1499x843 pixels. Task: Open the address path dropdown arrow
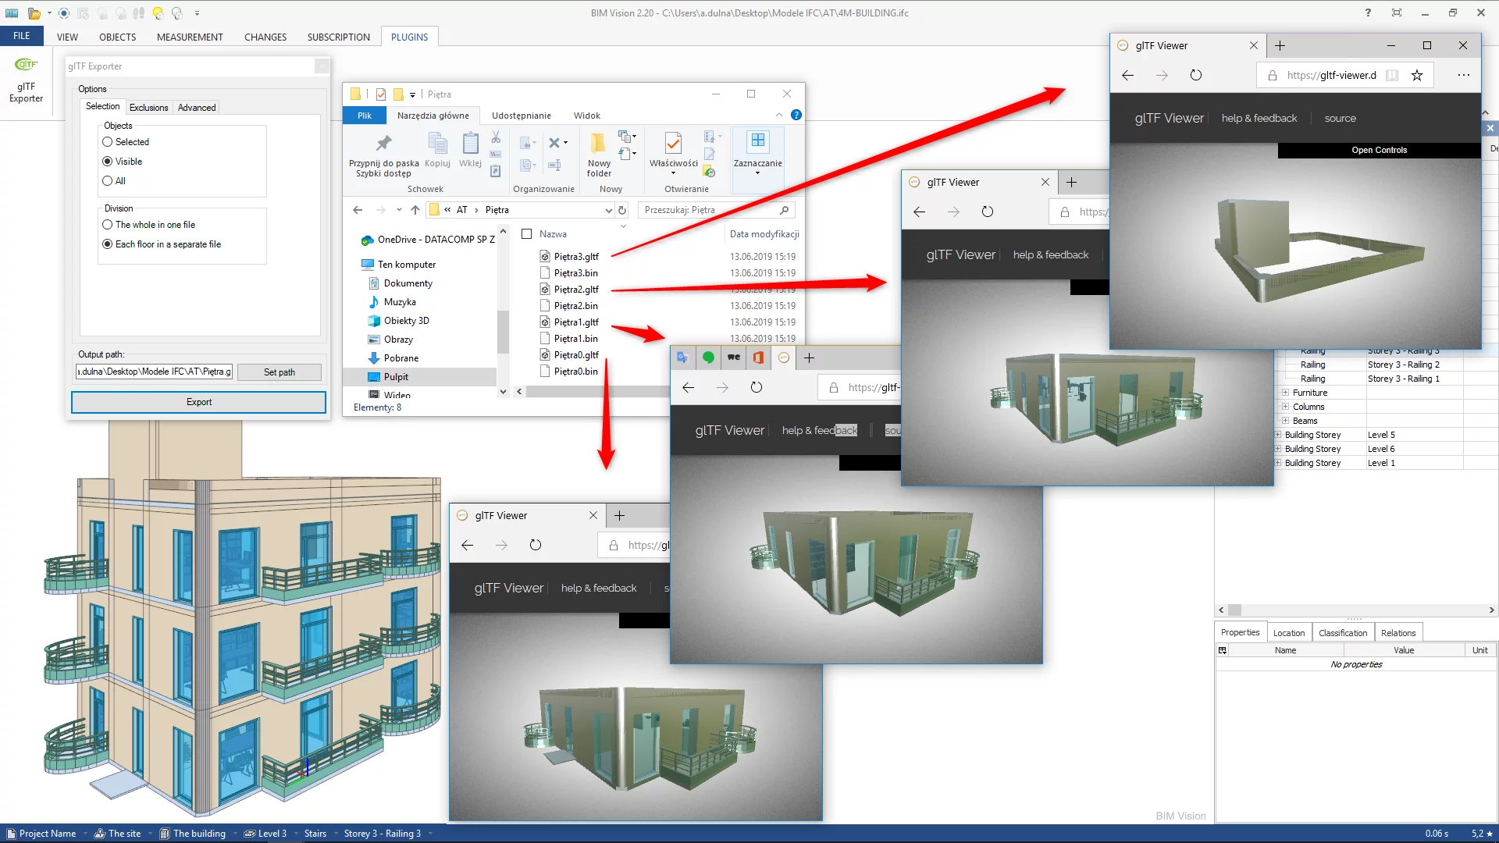click(608, 210)
